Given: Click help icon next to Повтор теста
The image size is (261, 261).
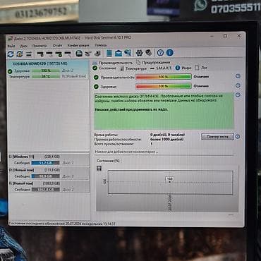Looking at the screenshot, I should click(238, 137).
